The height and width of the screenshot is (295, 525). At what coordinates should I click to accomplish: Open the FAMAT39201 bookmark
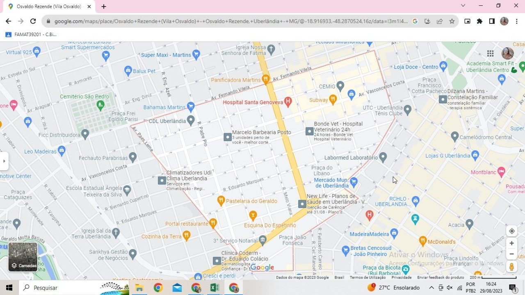[x=31, y=34]
